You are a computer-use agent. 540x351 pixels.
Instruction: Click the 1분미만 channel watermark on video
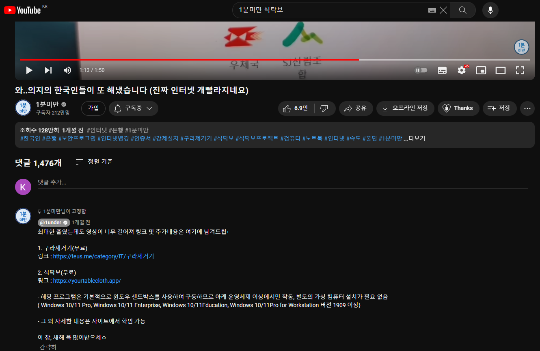(x=521, y=47)
